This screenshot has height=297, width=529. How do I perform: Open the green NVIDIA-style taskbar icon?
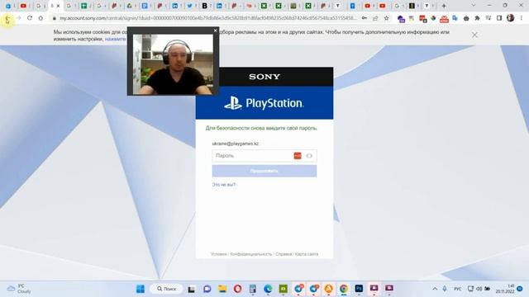(283, 289)
